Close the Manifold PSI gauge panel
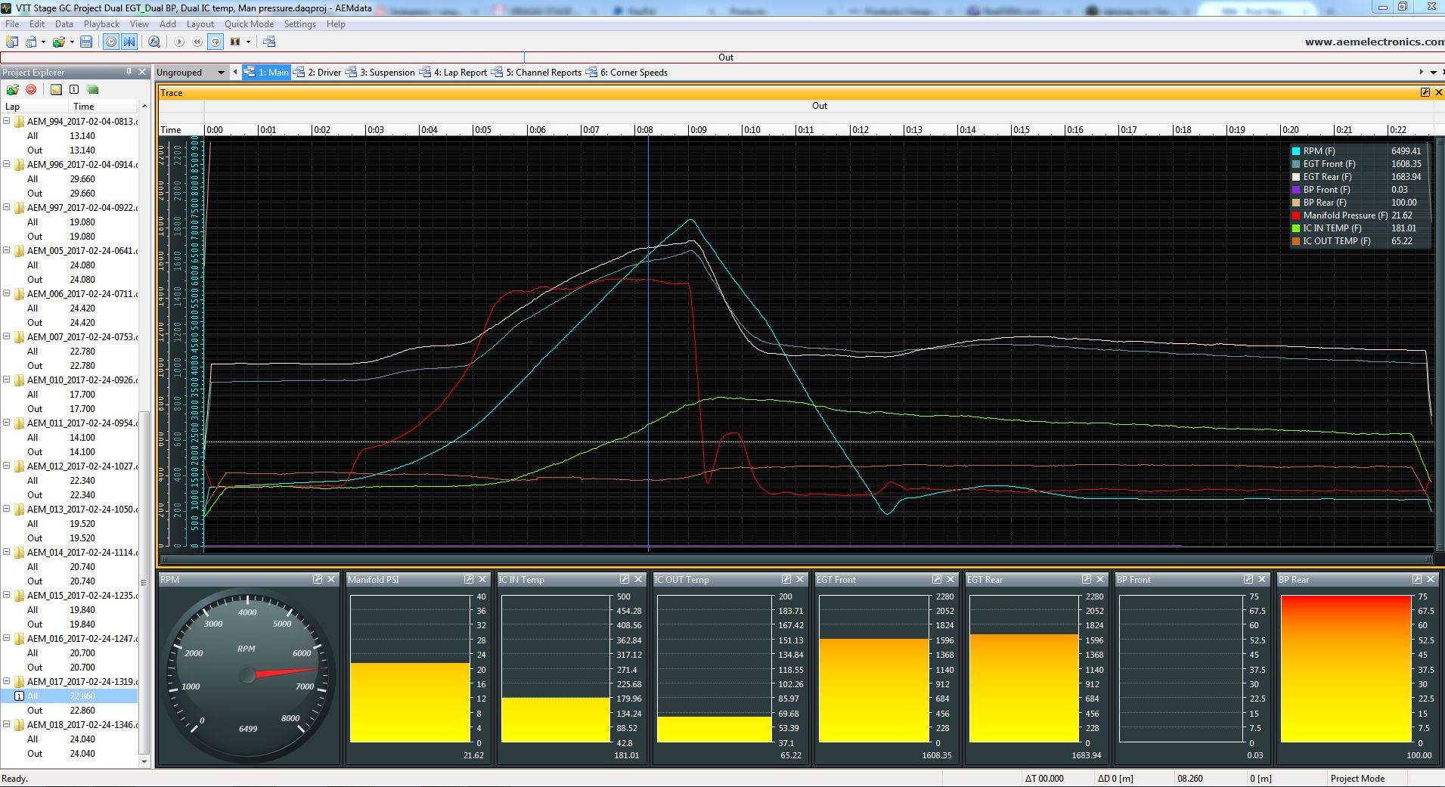This screenshot has width=1445, height=787. click(482, 579)
